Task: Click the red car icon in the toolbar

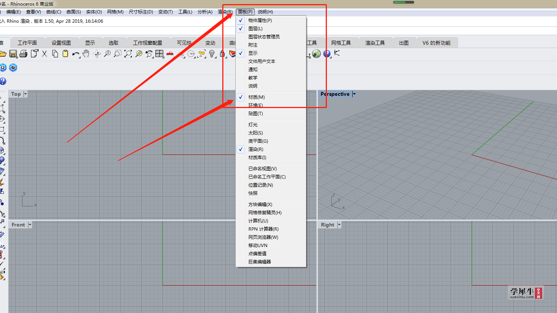Action: 170,54
